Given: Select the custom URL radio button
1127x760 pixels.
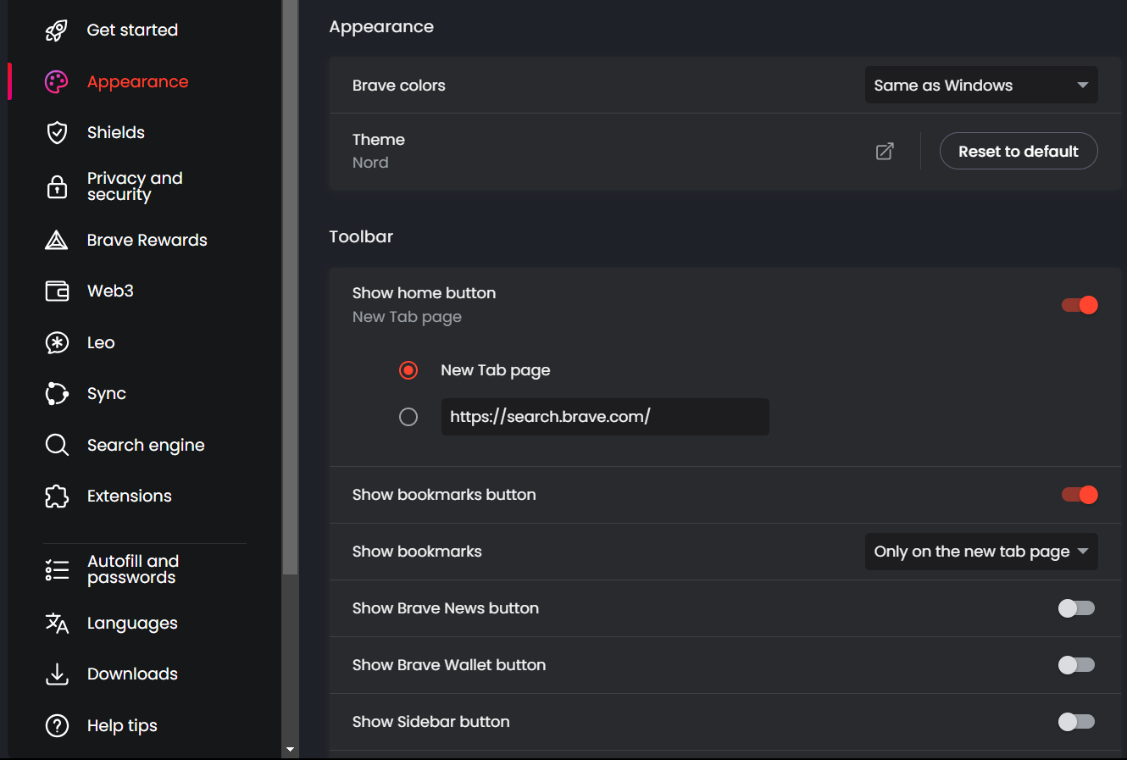Looking at the screenshot, I should tap(408, 417).
